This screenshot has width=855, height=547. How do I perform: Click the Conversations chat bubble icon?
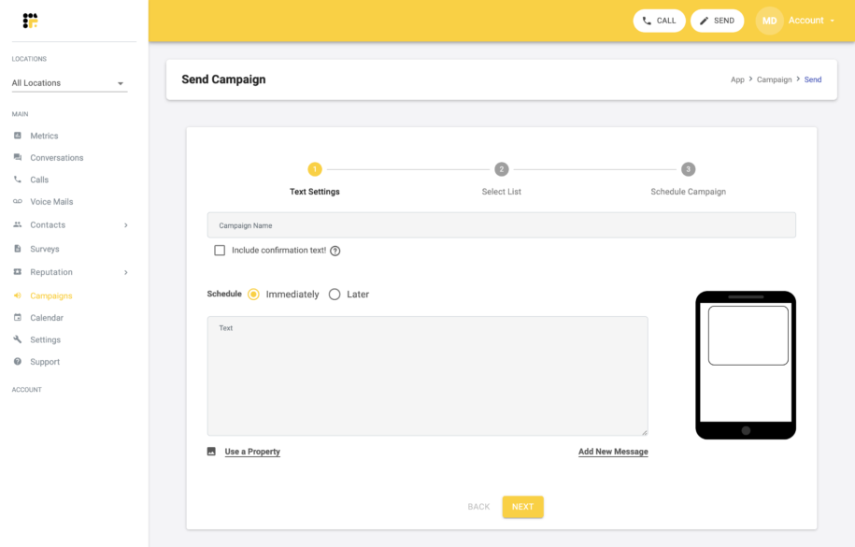18,158
